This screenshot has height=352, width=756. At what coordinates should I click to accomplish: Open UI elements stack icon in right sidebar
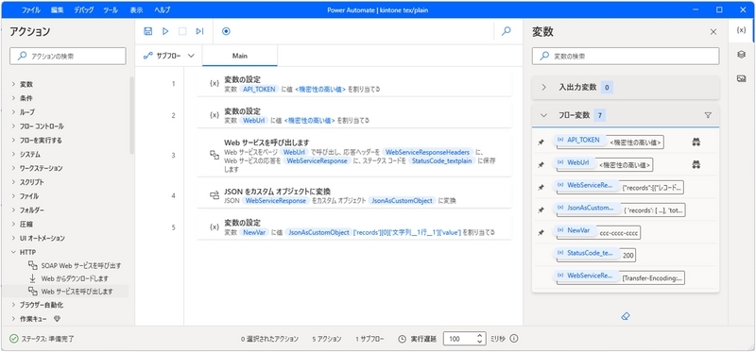point(742,55)
